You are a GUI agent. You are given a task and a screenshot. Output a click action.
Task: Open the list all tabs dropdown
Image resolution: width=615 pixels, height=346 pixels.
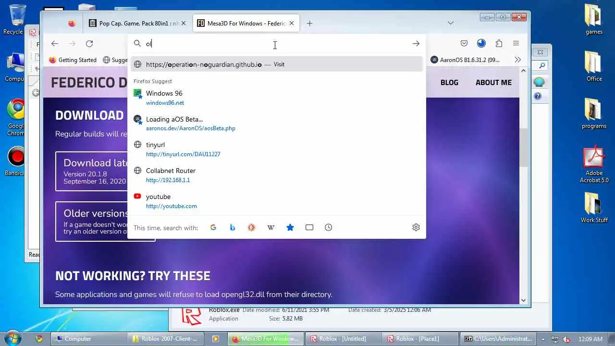(x=451, y=23)
